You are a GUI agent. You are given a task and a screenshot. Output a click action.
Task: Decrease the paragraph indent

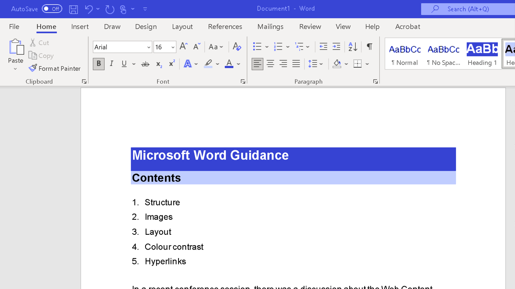(323, 47)
